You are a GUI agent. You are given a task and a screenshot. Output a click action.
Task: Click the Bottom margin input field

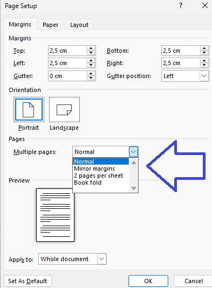pyautogui.click(x=181, y=51)
